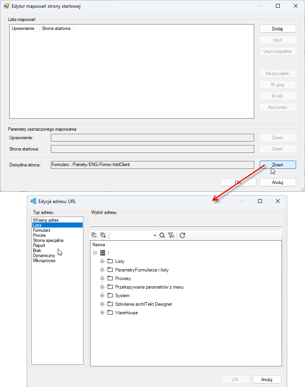Select Szkolenie archITekt Designer tree item
This screenshot has width=305, height=387.
(144, 304)
